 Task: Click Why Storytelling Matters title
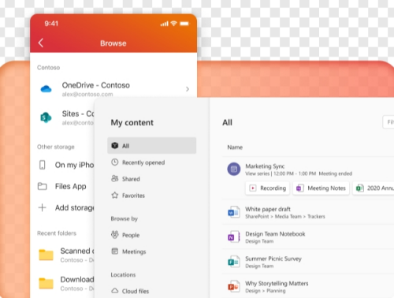pos(277,283)
